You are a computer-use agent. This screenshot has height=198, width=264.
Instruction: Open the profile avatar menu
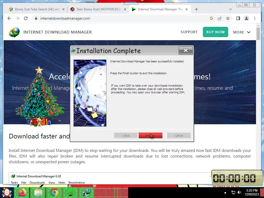click(x=246, y=18)
